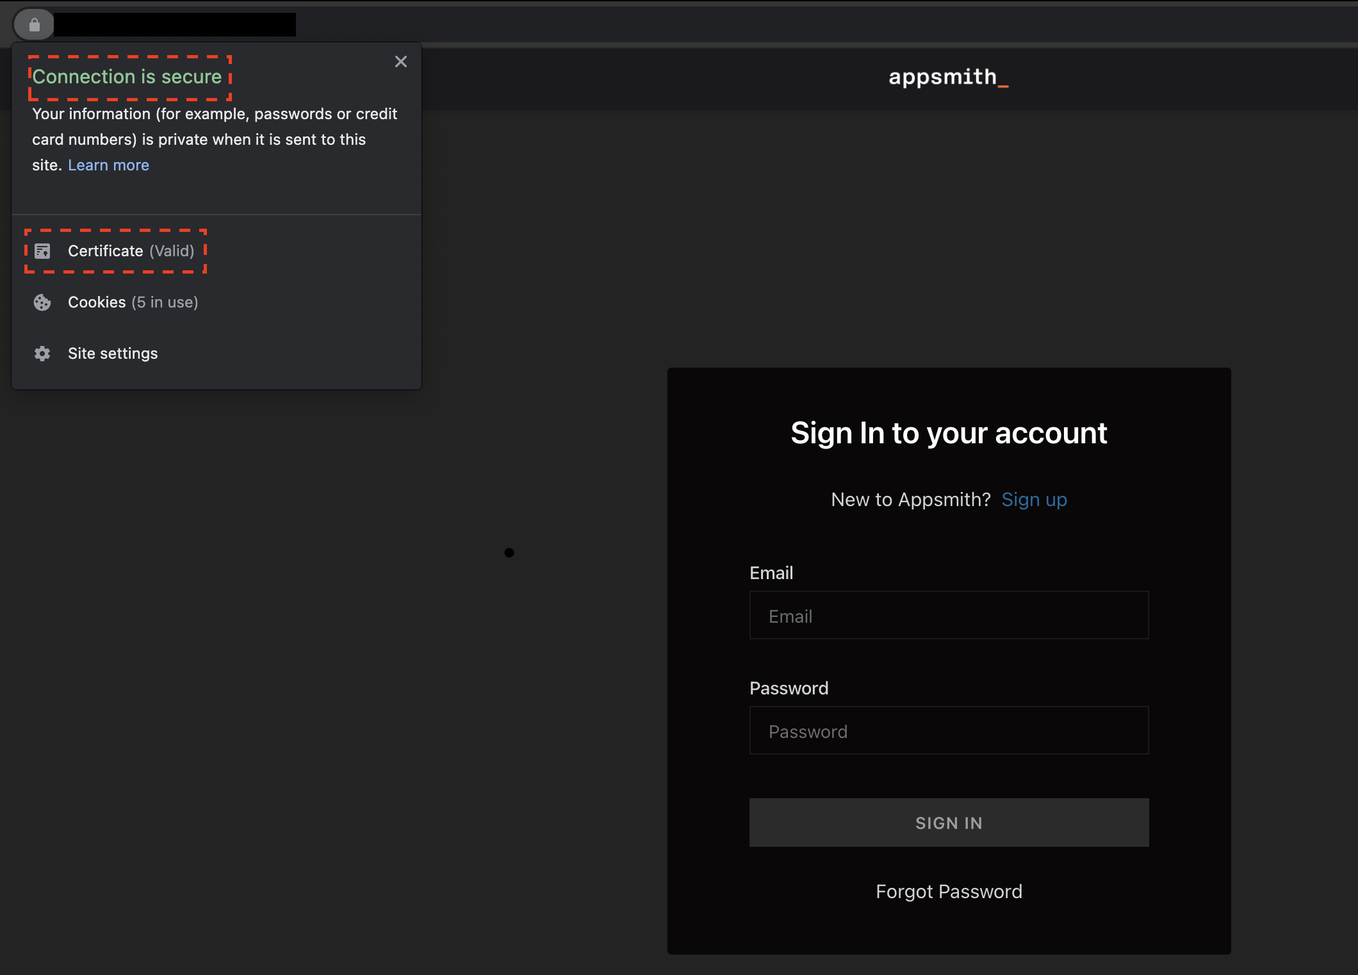Image resolution: width=1358 pixels, height=975 pixels.
Task: Click the site settings gear icon
Action: 42,354
